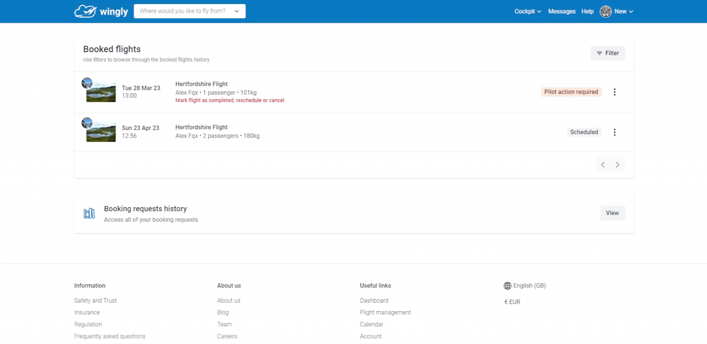707x344 pixels.
Task: Open the Careers footer link
Action: click(227, 336)
